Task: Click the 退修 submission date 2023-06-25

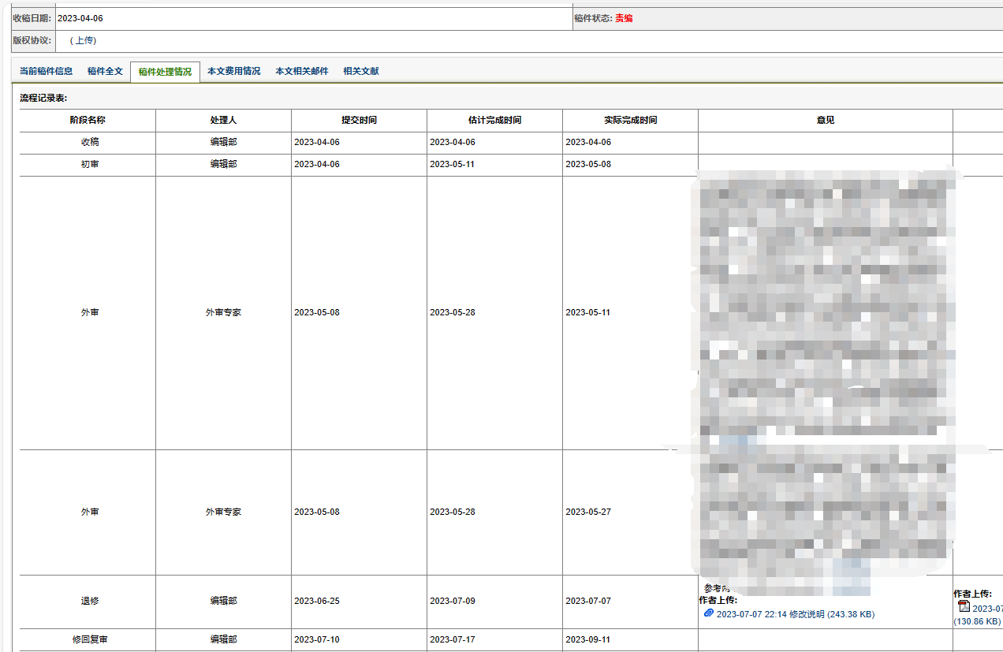Action: (317, 602)
